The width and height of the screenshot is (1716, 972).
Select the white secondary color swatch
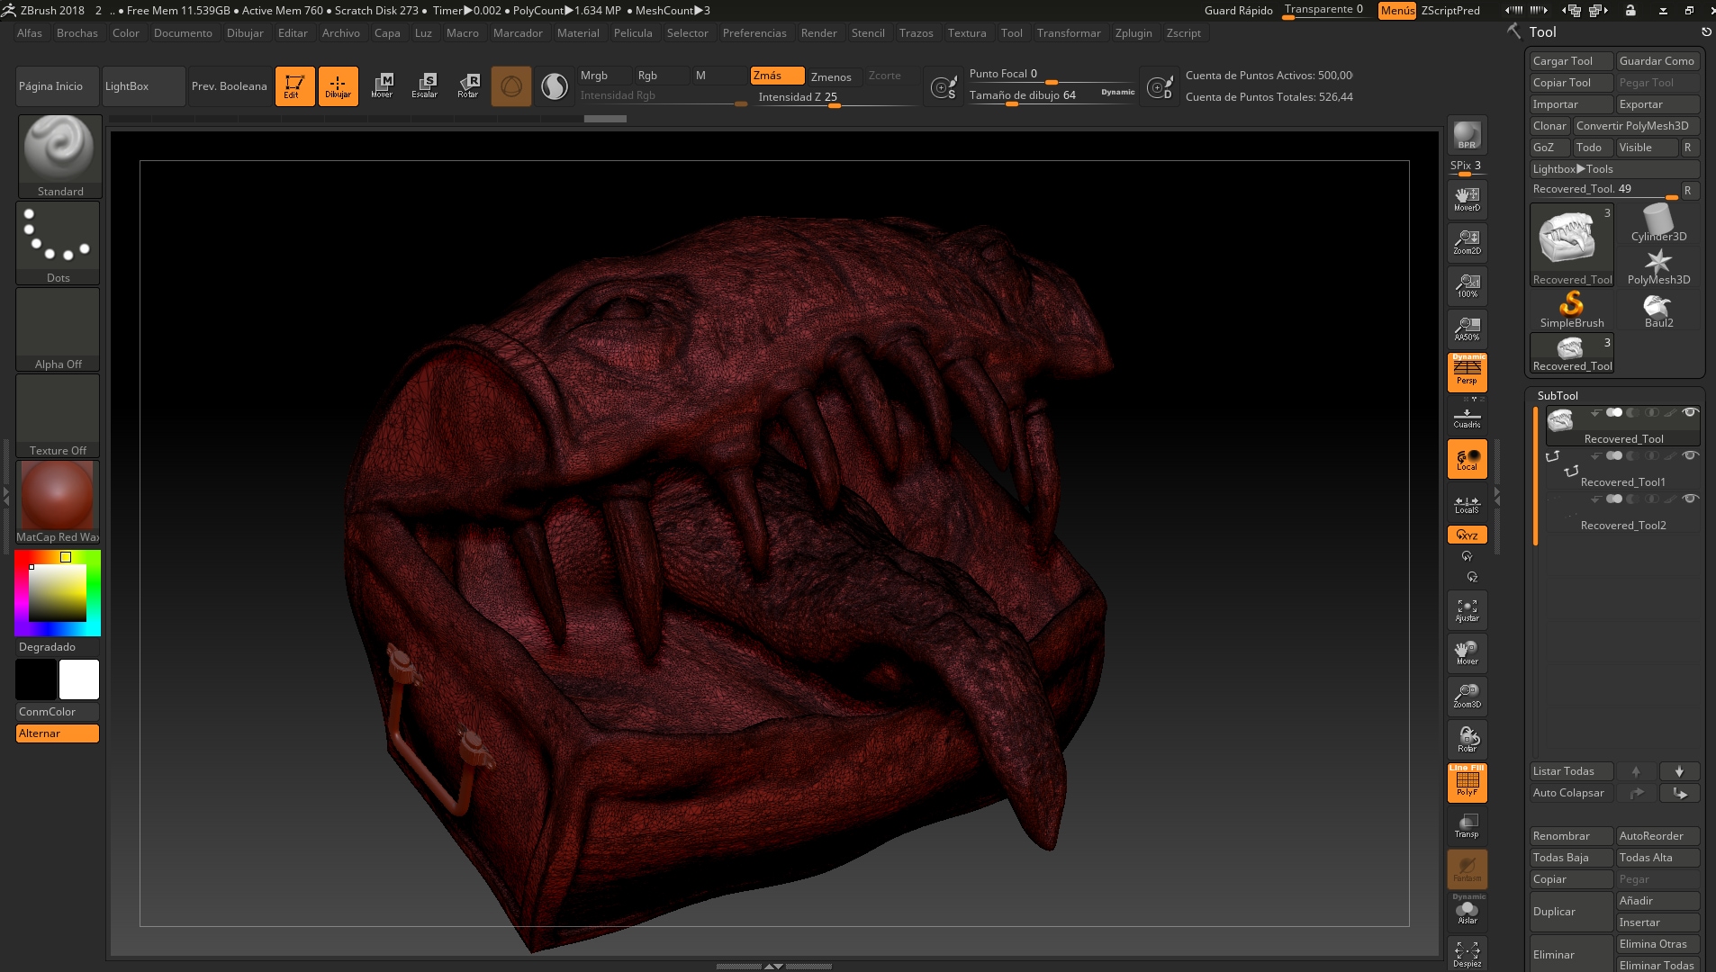coord(79,679)
